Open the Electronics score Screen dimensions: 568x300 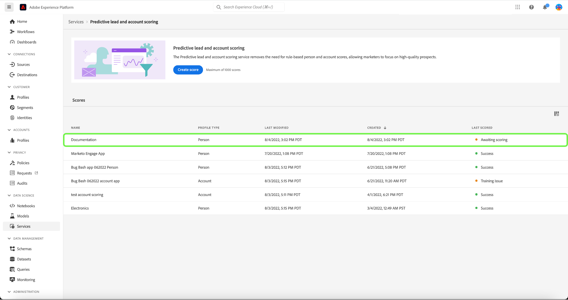(80, 208)
